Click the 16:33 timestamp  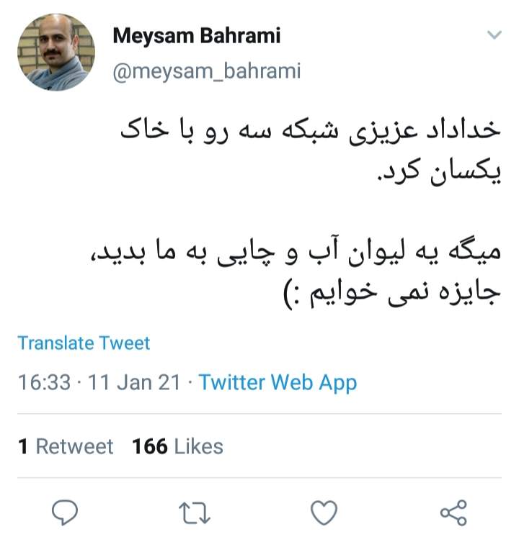(x=44, y=383)
